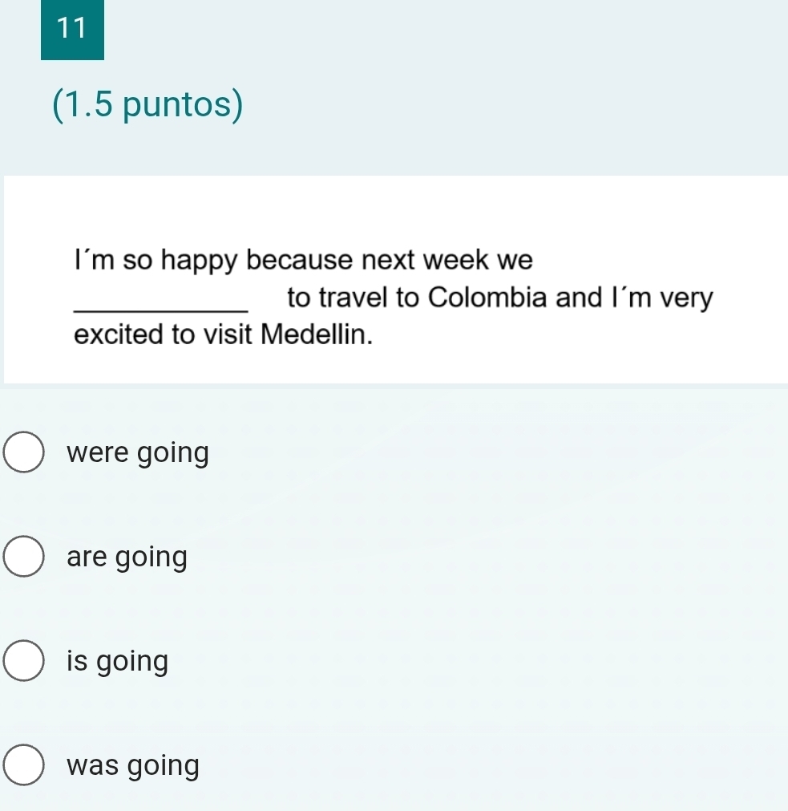
Task: Select the "were going" radio button
Action: pyautogui.click(x=26, y=454)
